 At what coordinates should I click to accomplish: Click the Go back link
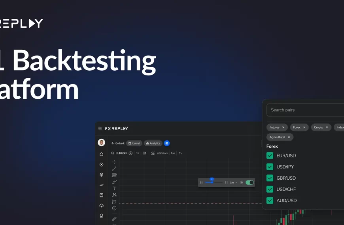coord(118,143)
